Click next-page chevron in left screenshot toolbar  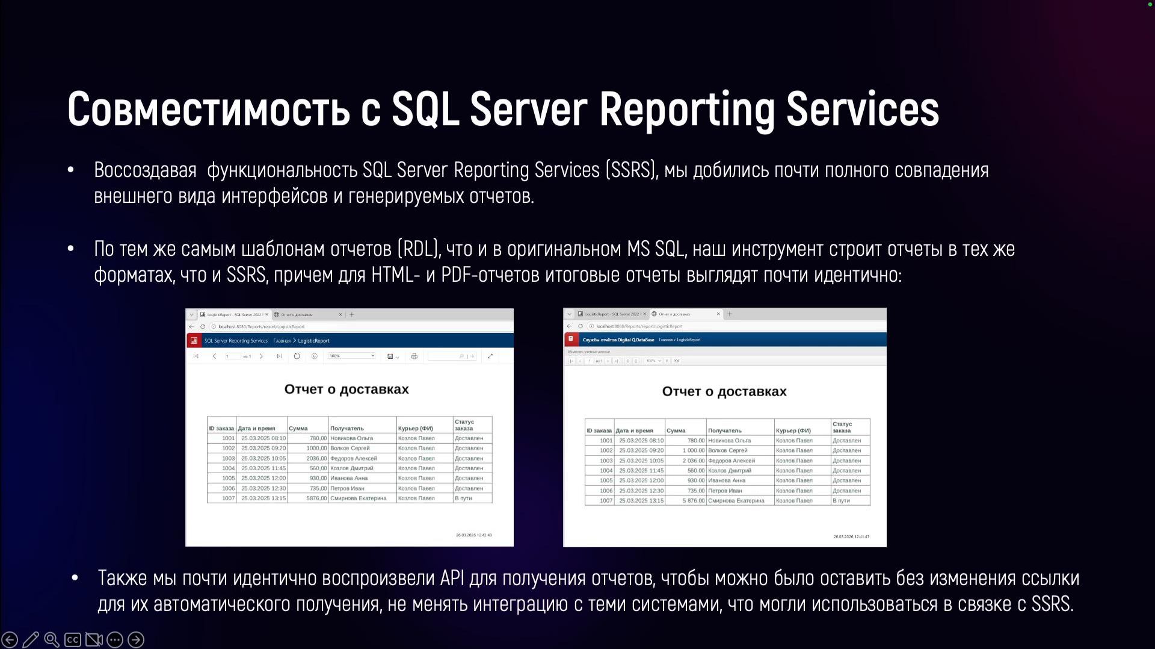261,356
